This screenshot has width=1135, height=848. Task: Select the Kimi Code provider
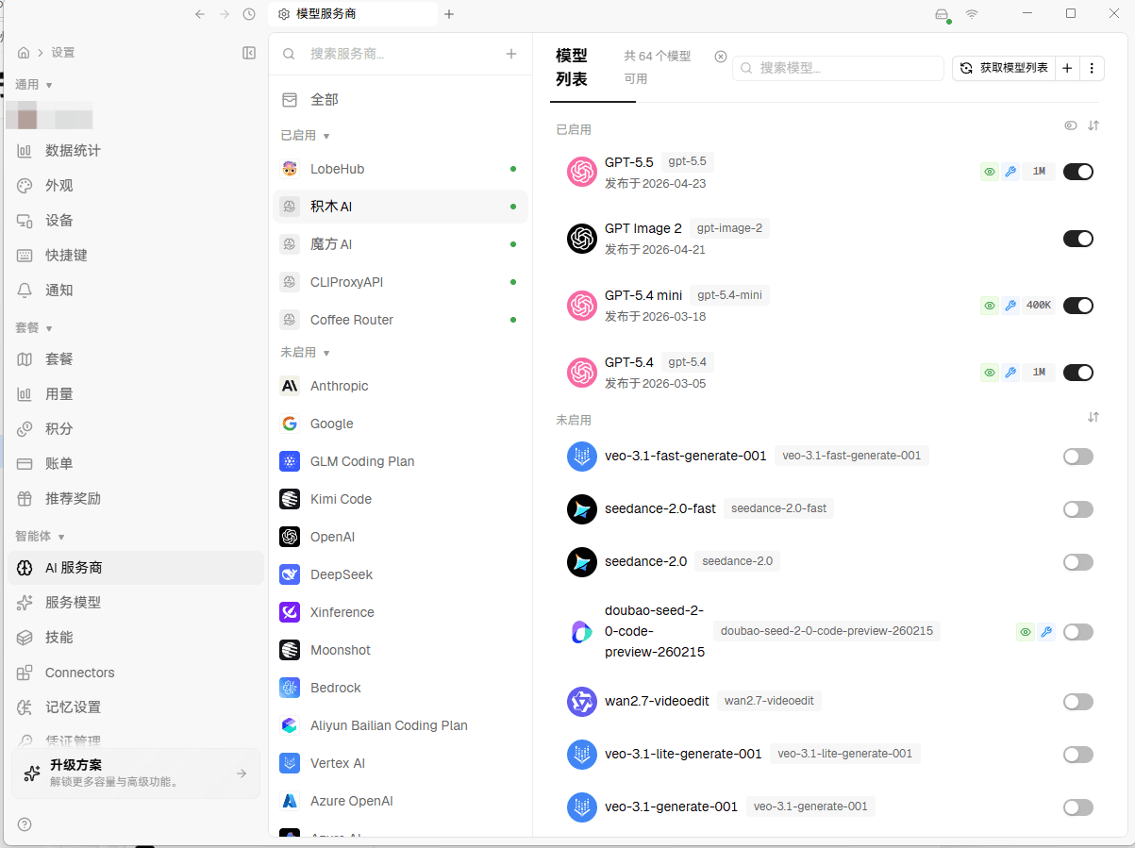tap(400, 499)
